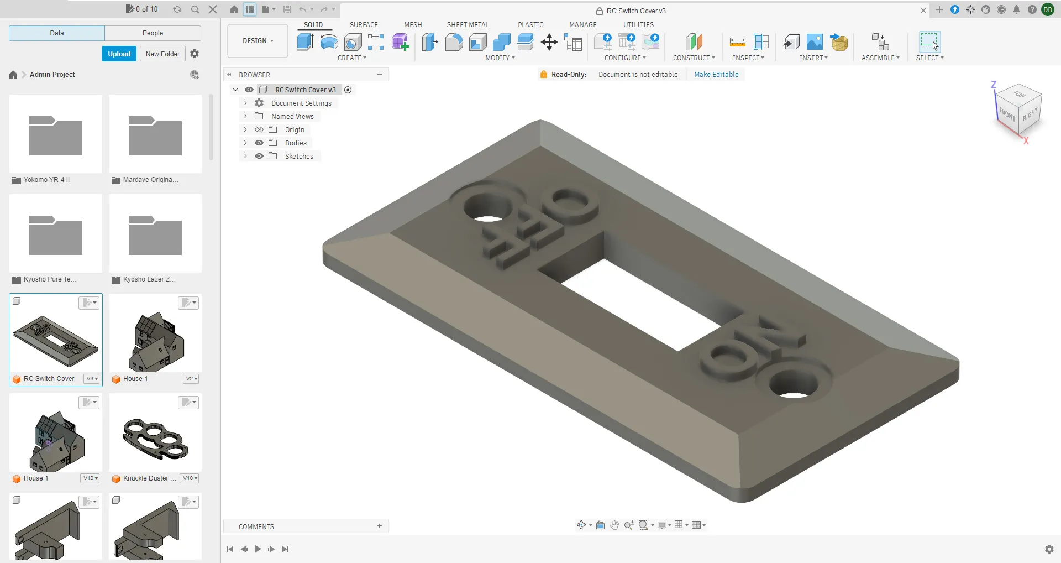Screen dimensions: 1061x563
Task: Open the V2 version dropdown for House 1
Action: (x=191, y=379)
